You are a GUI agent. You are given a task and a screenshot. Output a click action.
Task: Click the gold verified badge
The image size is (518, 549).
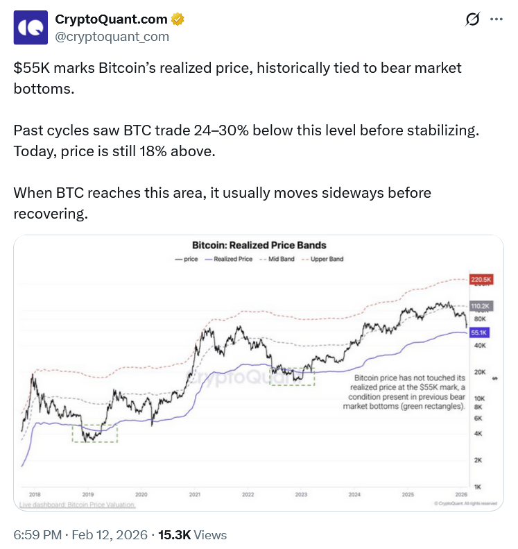pos(178,19)
